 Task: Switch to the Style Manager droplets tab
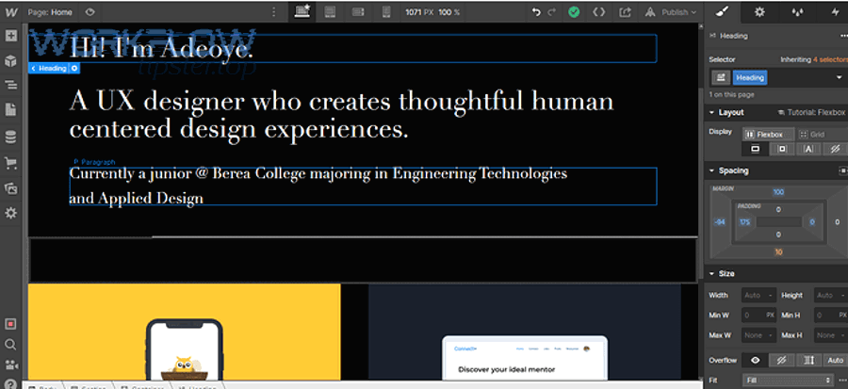point(797,12)
